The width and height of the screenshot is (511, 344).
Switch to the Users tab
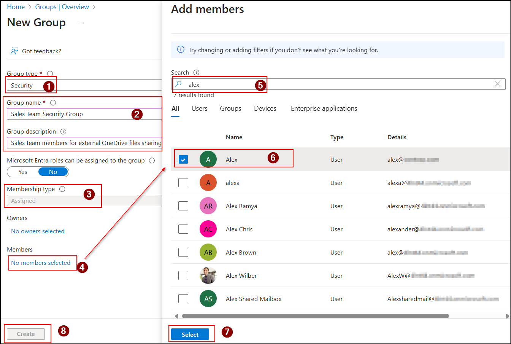[x=199, y=108]
